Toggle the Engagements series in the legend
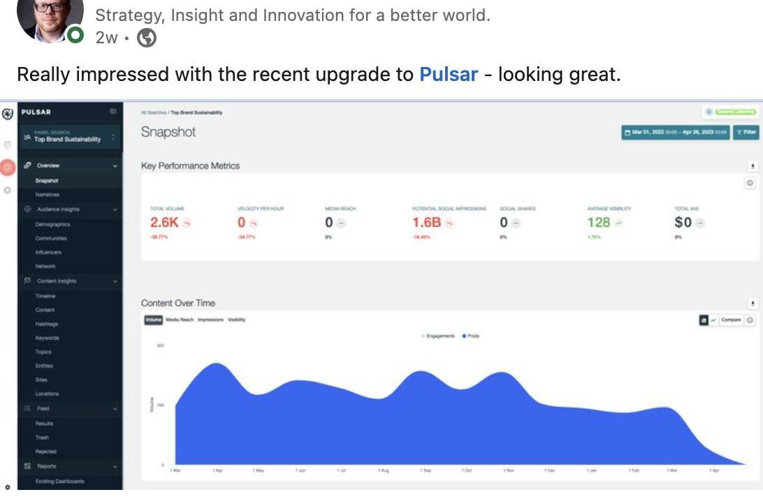The image size is (763, 499). 439,336
